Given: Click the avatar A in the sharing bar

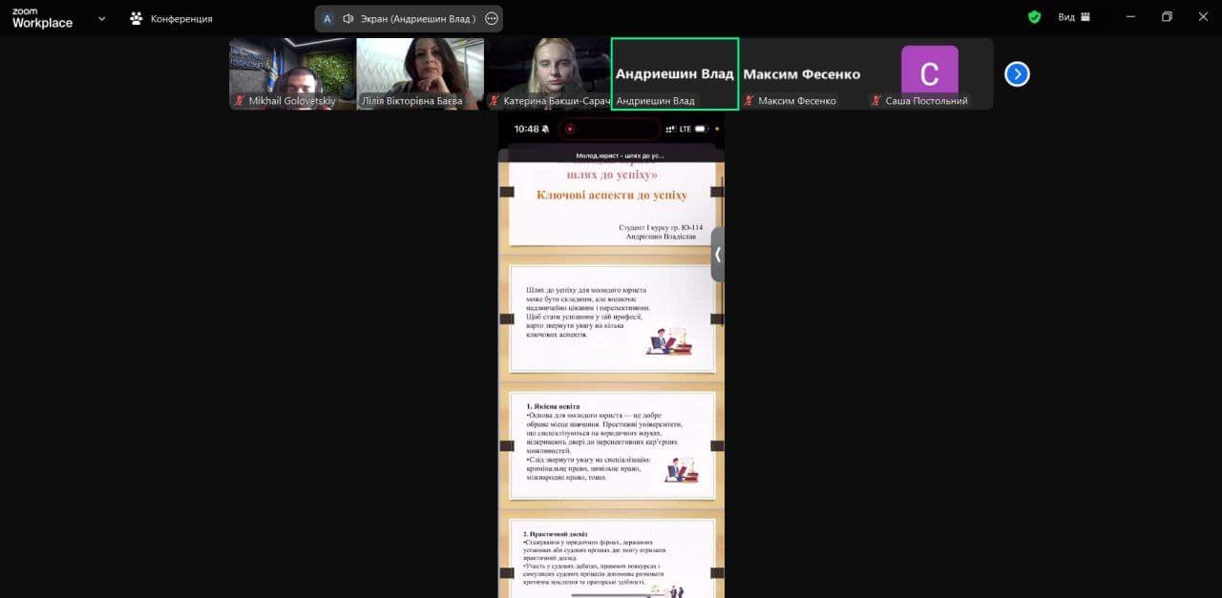Looking at the screenshot, I should [x=327, y=18].
